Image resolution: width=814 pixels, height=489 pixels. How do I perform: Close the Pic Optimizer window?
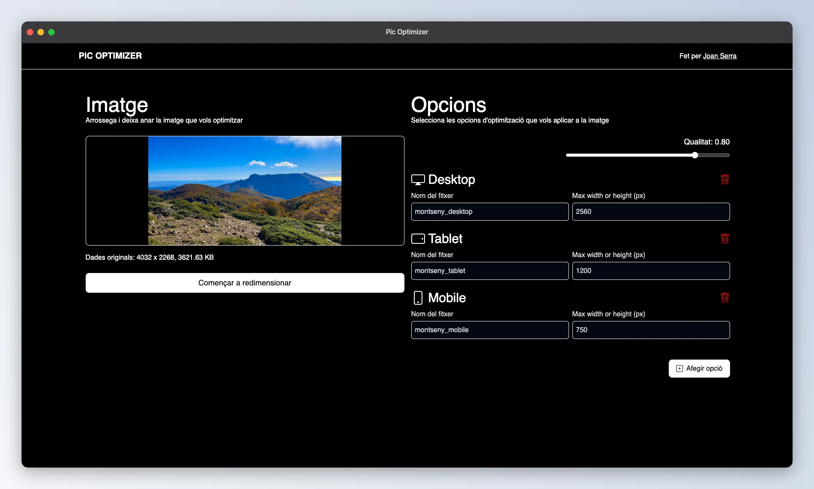(x=30, y=32)
